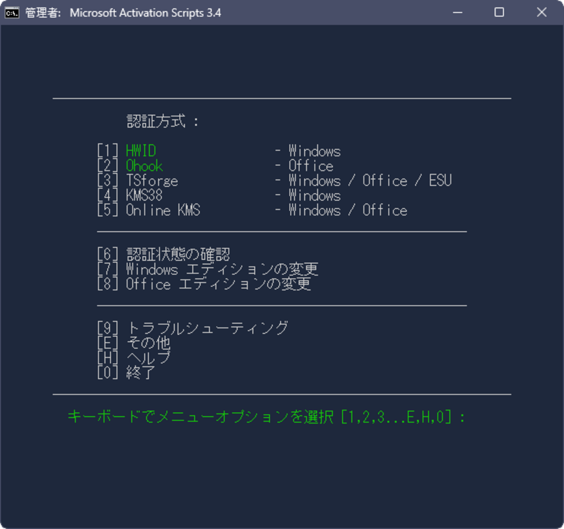Open the ヘルプ menu option
564x529 pixels.
point(148,358)
